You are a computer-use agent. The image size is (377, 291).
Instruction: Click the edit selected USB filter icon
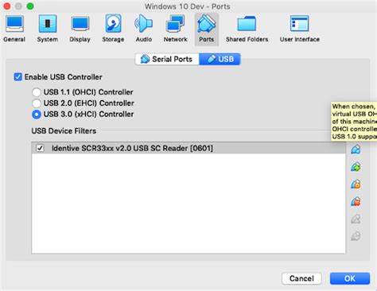click(x=356, y=184)
